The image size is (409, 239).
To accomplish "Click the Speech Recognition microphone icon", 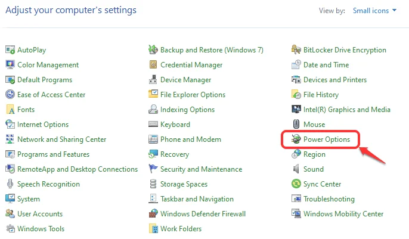I will (10, 184).
